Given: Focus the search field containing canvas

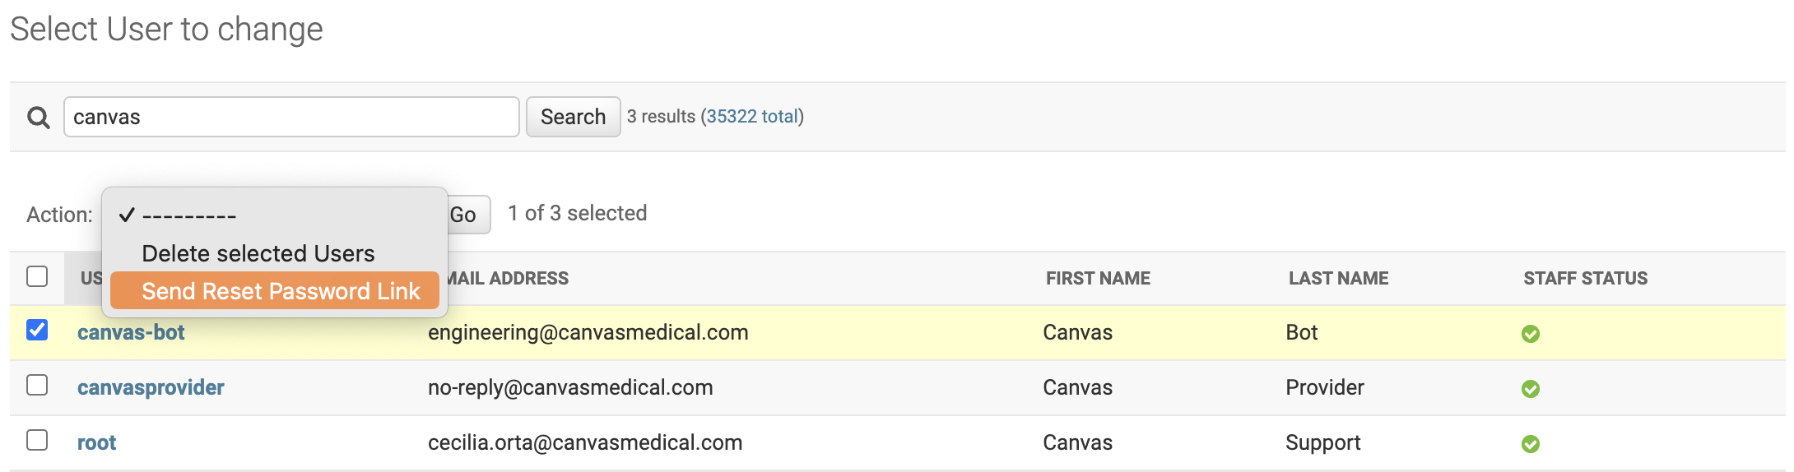Looking at the screenshot, I should [290, 117].
